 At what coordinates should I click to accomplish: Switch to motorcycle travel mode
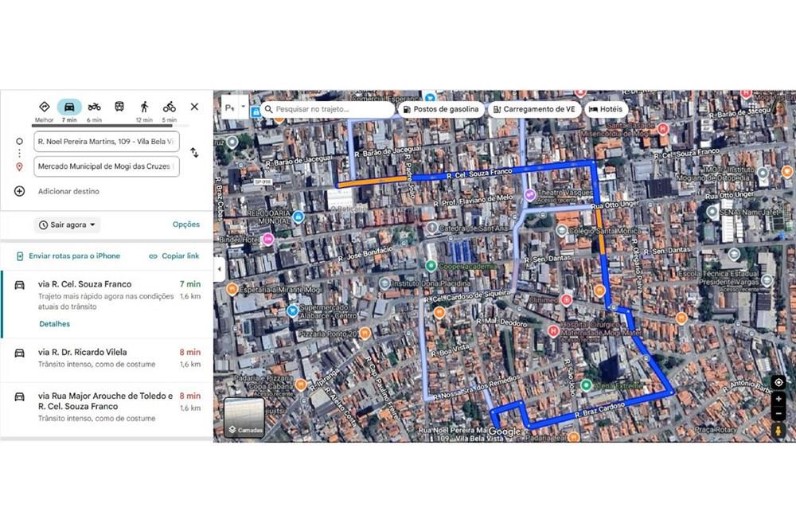pyautogui.click(x=94, y=107)
